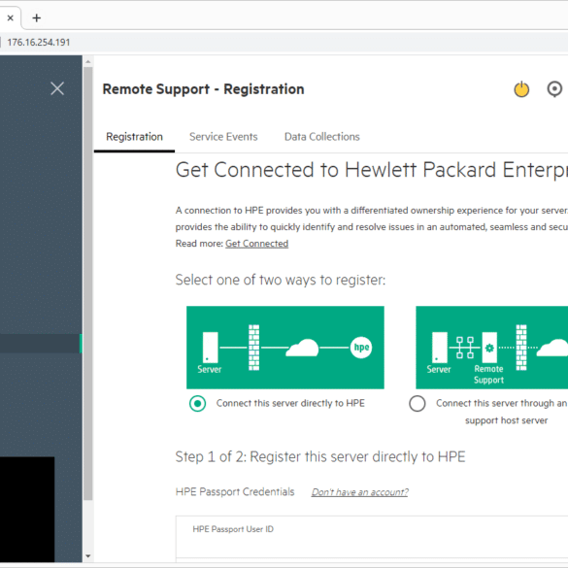Select connect through remote support host server radio
568x568 pixels.
[418, 403]
